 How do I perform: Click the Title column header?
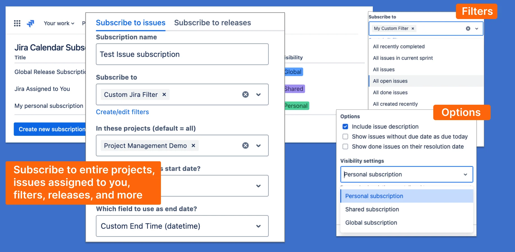pyautogui.click(x=20, y=57)
